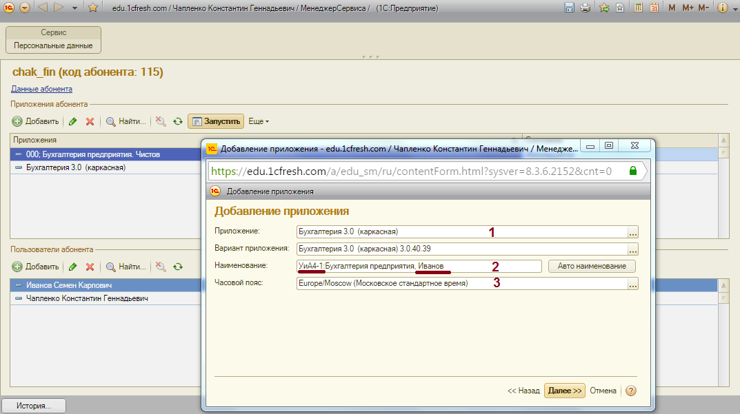Open selection for Вариант приложения field
Image resolution: width=740 pixels, height=414 pixels.
tap(633, 249)
